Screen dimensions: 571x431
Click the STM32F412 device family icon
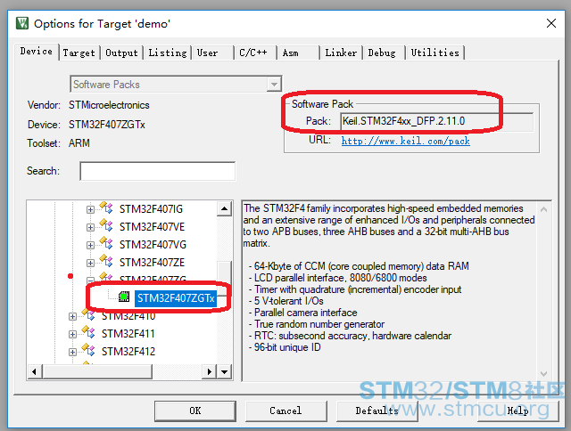(x=88, y=350)
